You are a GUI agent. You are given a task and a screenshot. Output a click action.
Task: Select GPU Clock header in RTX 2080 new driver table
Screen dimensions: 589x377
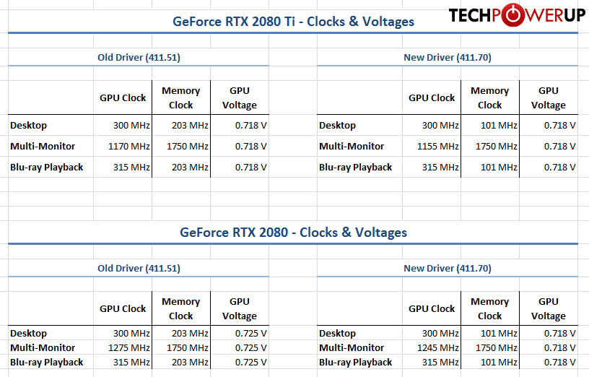pyautogui.click(x=432, y=308)
